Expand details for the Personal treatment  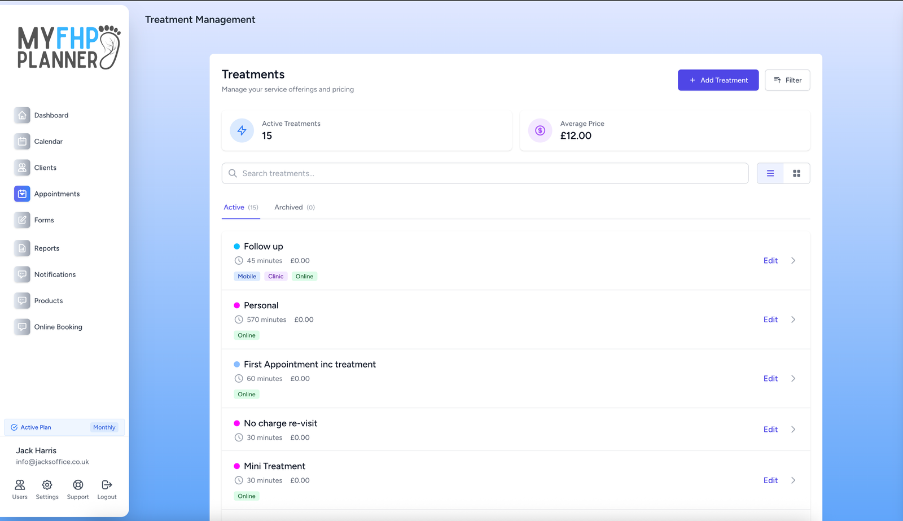[794, 319]
